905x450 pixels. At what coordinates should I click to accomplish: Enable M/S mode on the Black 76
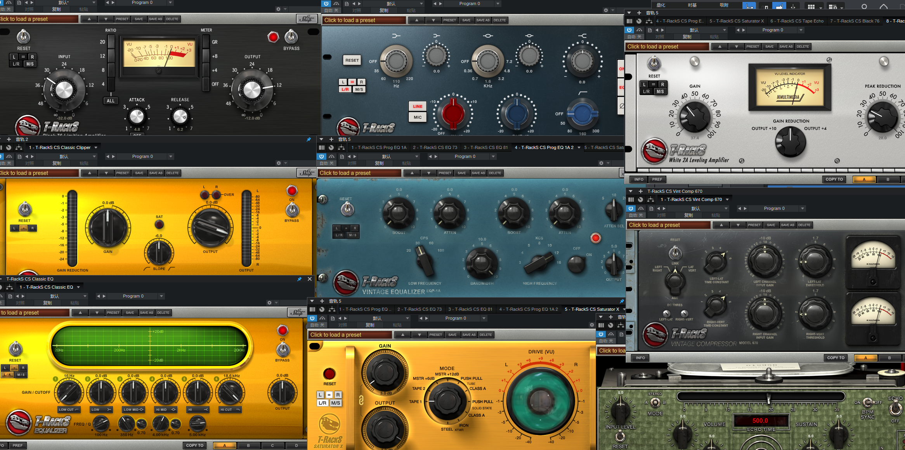coord(30,64)
